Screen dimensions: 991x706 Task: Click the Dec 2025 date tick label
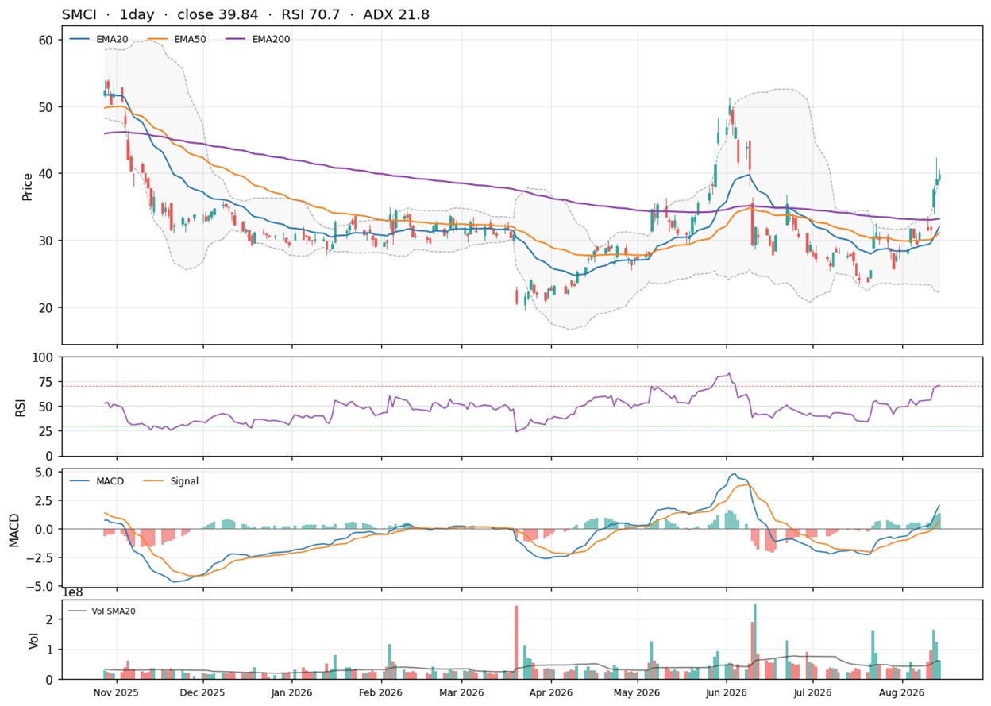click(x=202, y=692)
